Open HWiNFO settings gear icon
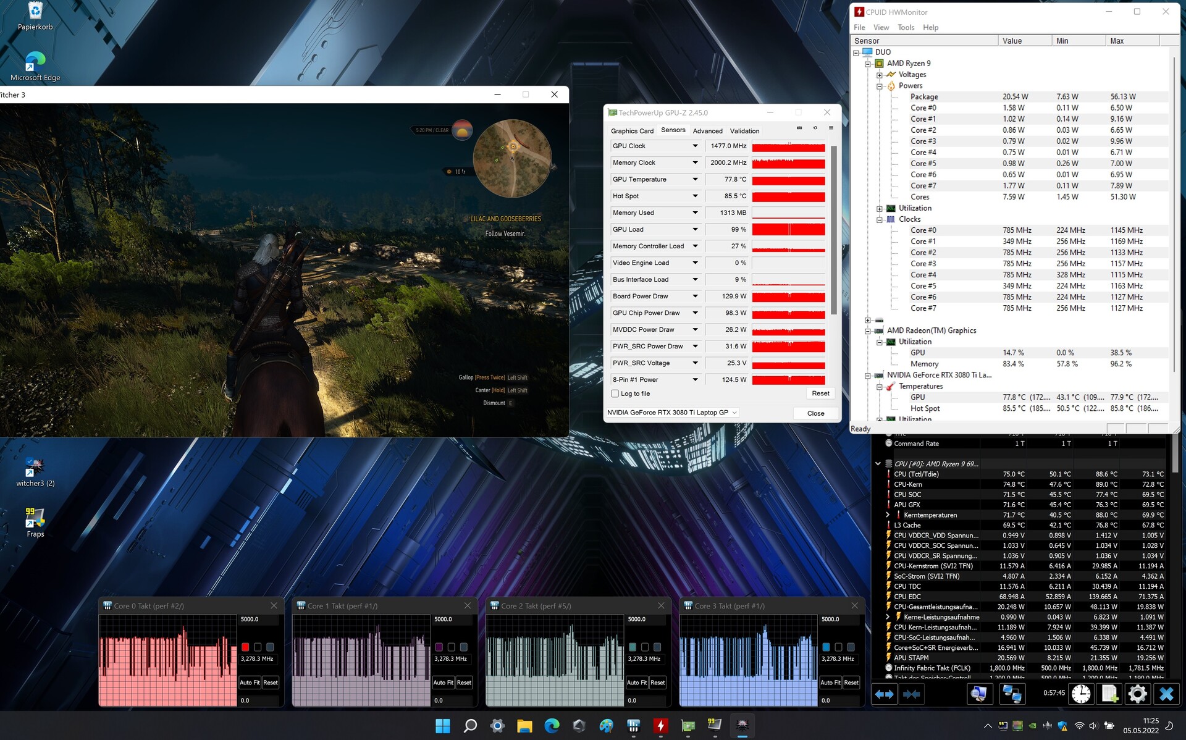The width and height of the screenshot is (1186, 740). 1137,694
